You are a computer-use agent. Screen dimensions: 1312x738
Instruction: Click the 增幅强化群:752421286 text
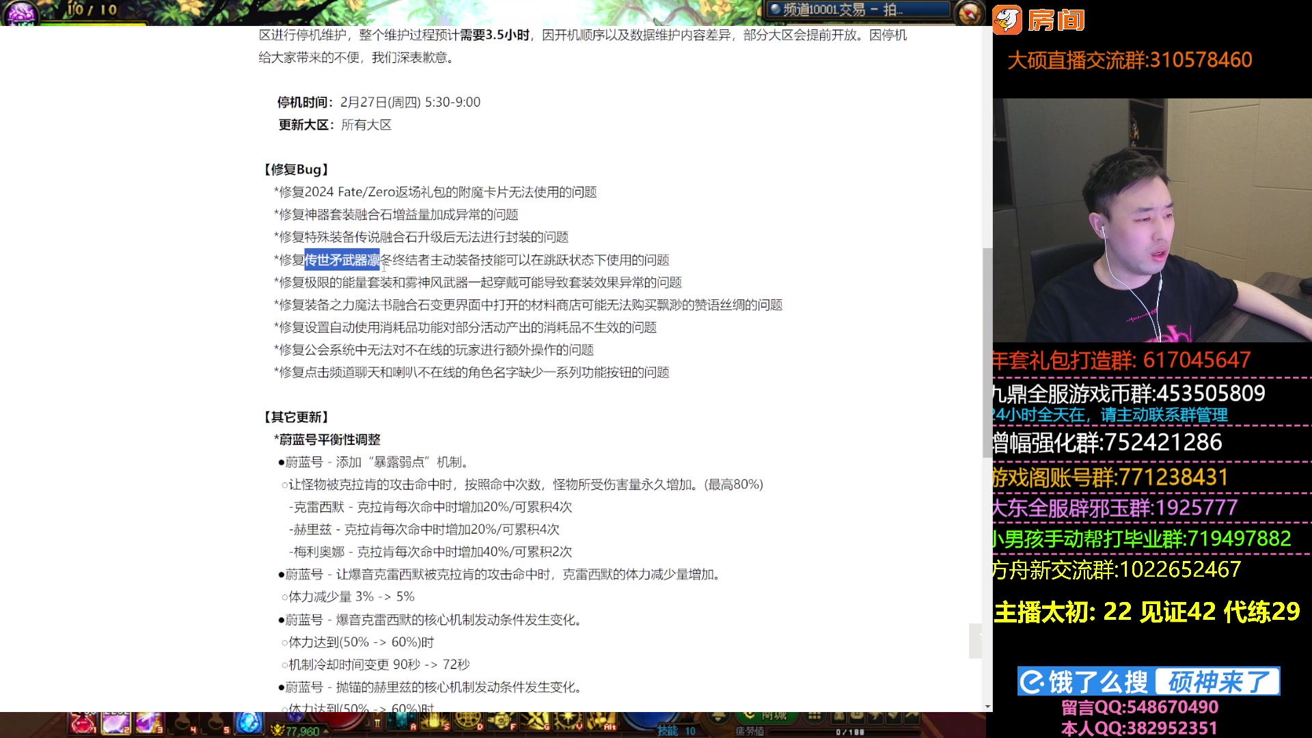tap(1107, 442)
